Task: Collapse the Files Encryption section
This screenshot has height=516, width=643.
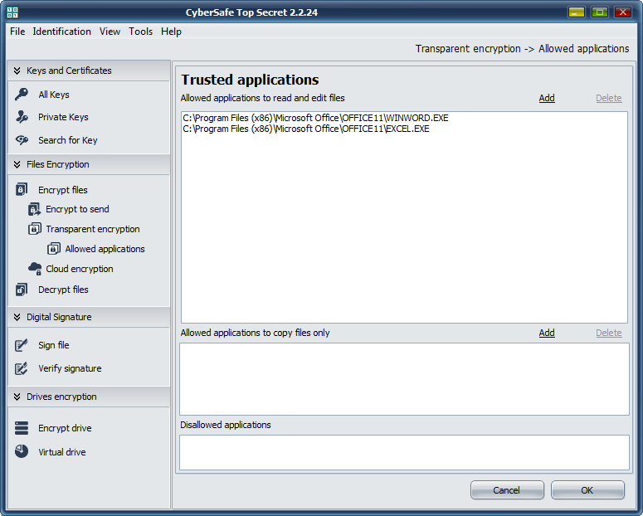Action: (17, 164)
